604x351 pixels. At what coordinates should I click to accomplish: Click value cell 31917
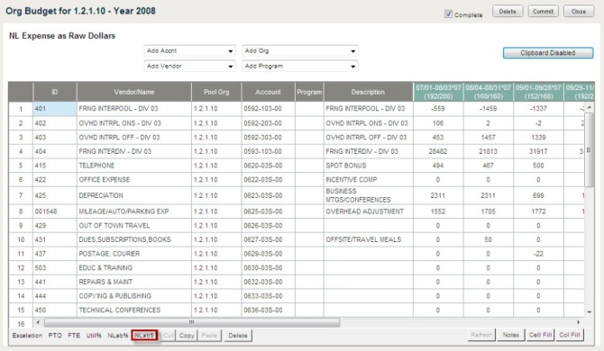coord(538,151)
